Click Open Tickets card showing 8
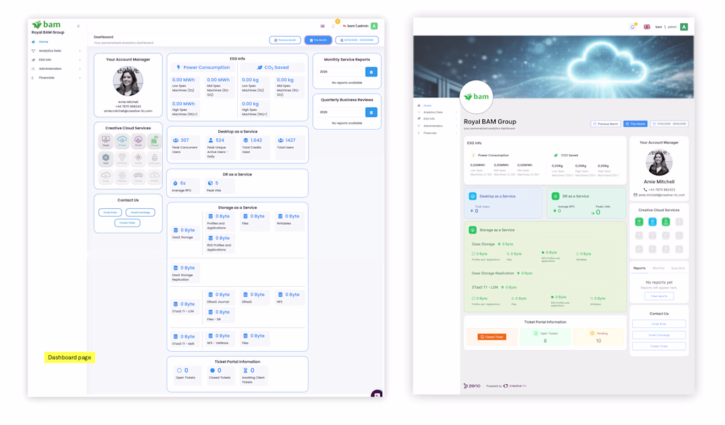The height and width of the screenshot is (425, 725). pyautogui.click(x=545, y=337)
